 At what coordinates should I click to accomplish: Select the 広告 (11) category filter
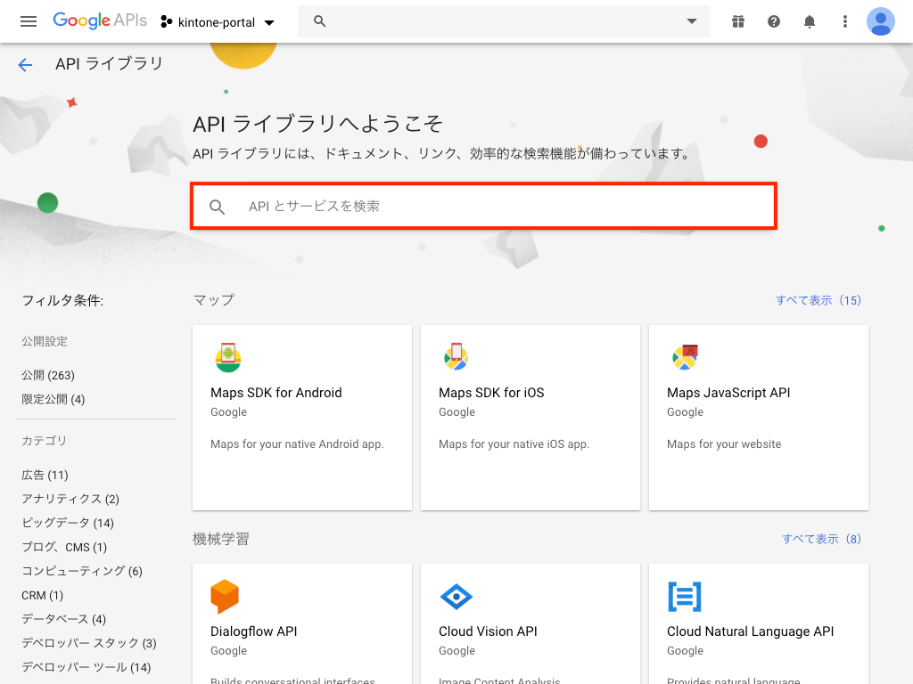[x=45, y=475]
